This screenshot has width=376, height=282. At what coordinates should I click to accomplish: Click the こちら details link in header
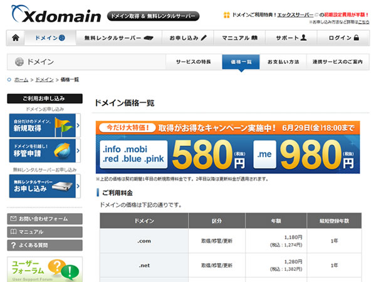pos(363,22)
